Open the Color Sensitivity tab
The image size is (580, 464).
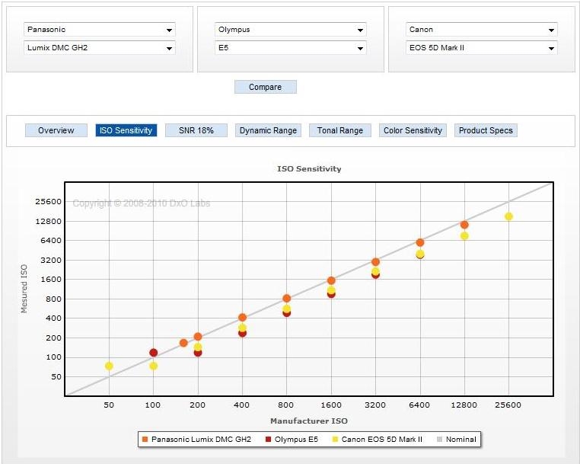[413, 130]
